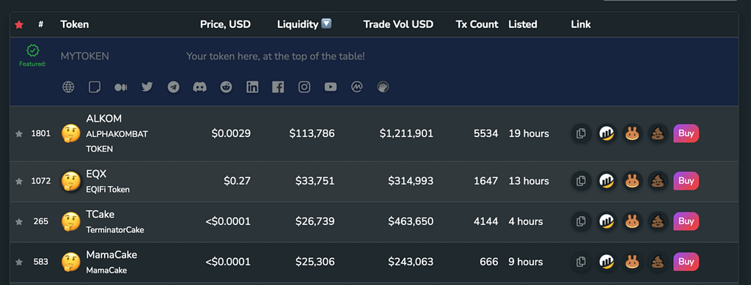Click the Twitter icon in featured row
The width and height of the screenshot is (751, 285).
tap(147, 86)
